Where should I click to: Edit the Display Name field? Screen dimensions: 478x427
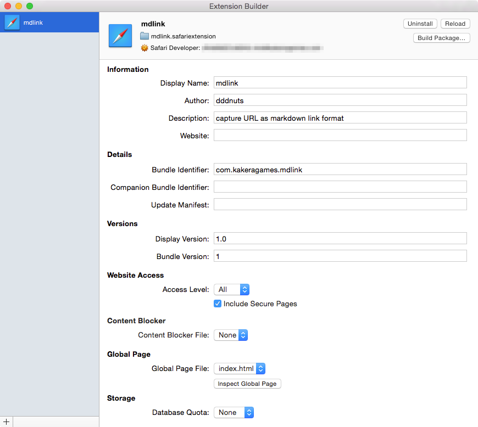339,83
